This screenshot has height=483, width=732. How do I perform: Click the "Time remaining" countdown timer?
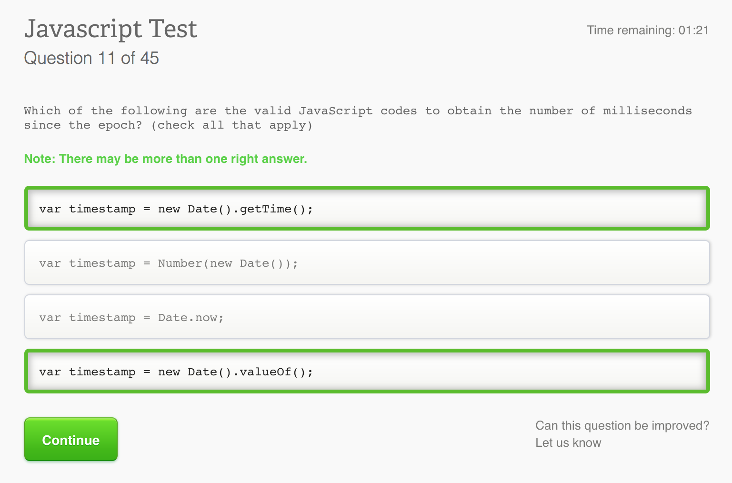tap(647, 30)
